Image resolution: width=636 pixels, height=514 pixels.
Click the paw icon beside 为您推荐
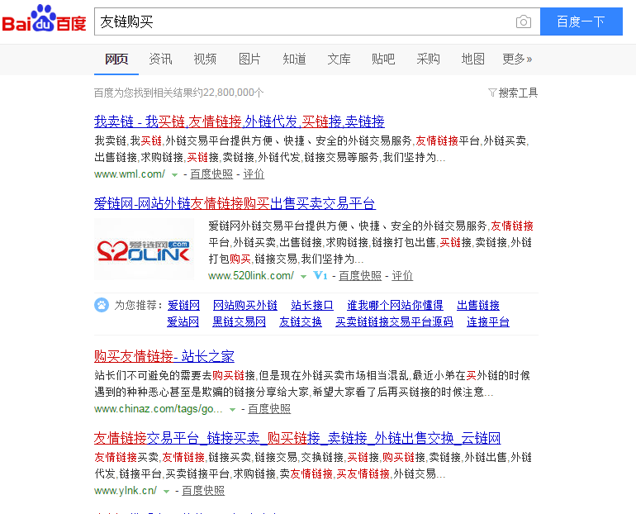click(x=102, y=305)
